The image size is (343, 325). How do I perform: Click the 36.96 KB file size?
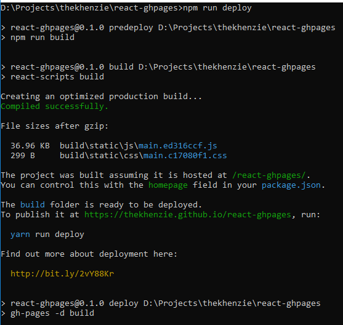[x=30, y=146]
